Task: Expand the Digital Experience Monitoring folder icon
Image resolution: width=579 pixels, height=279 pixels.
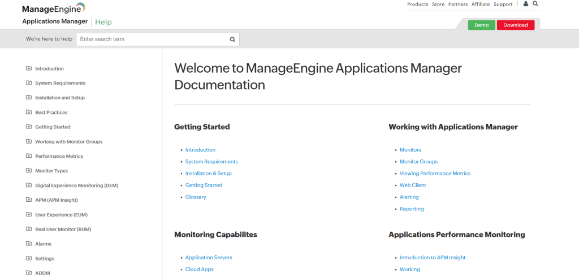Action: [x=29, y=185]
